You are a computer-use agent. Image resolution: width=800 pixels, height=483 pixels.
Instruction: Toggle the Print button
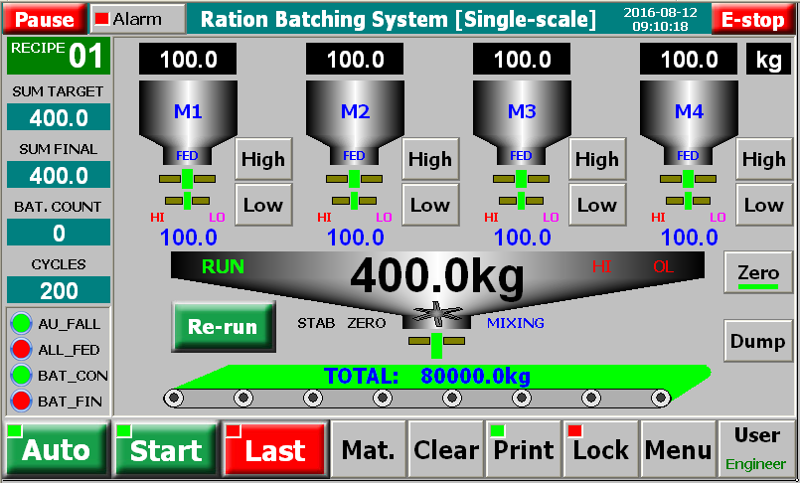pos(524,449)
